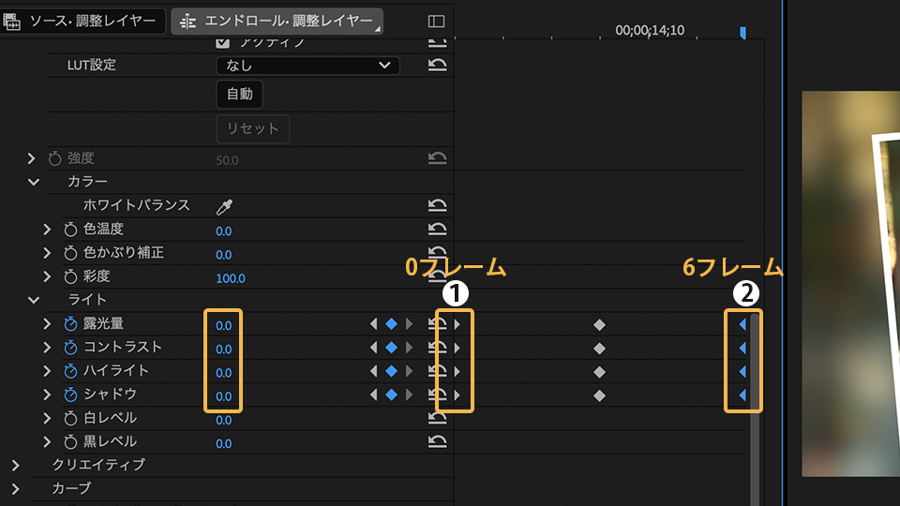Reset the 白レベル parameter
The height and width of the screenshot is (506, 900).
click(437, 418)
